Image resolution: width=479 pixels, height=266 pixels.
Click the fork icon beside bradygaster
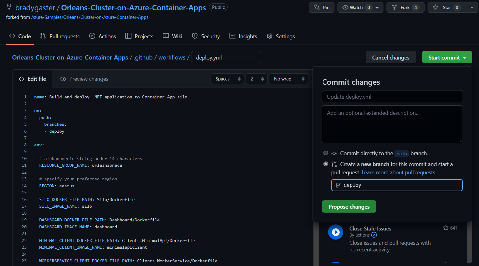tap(9, 7)
